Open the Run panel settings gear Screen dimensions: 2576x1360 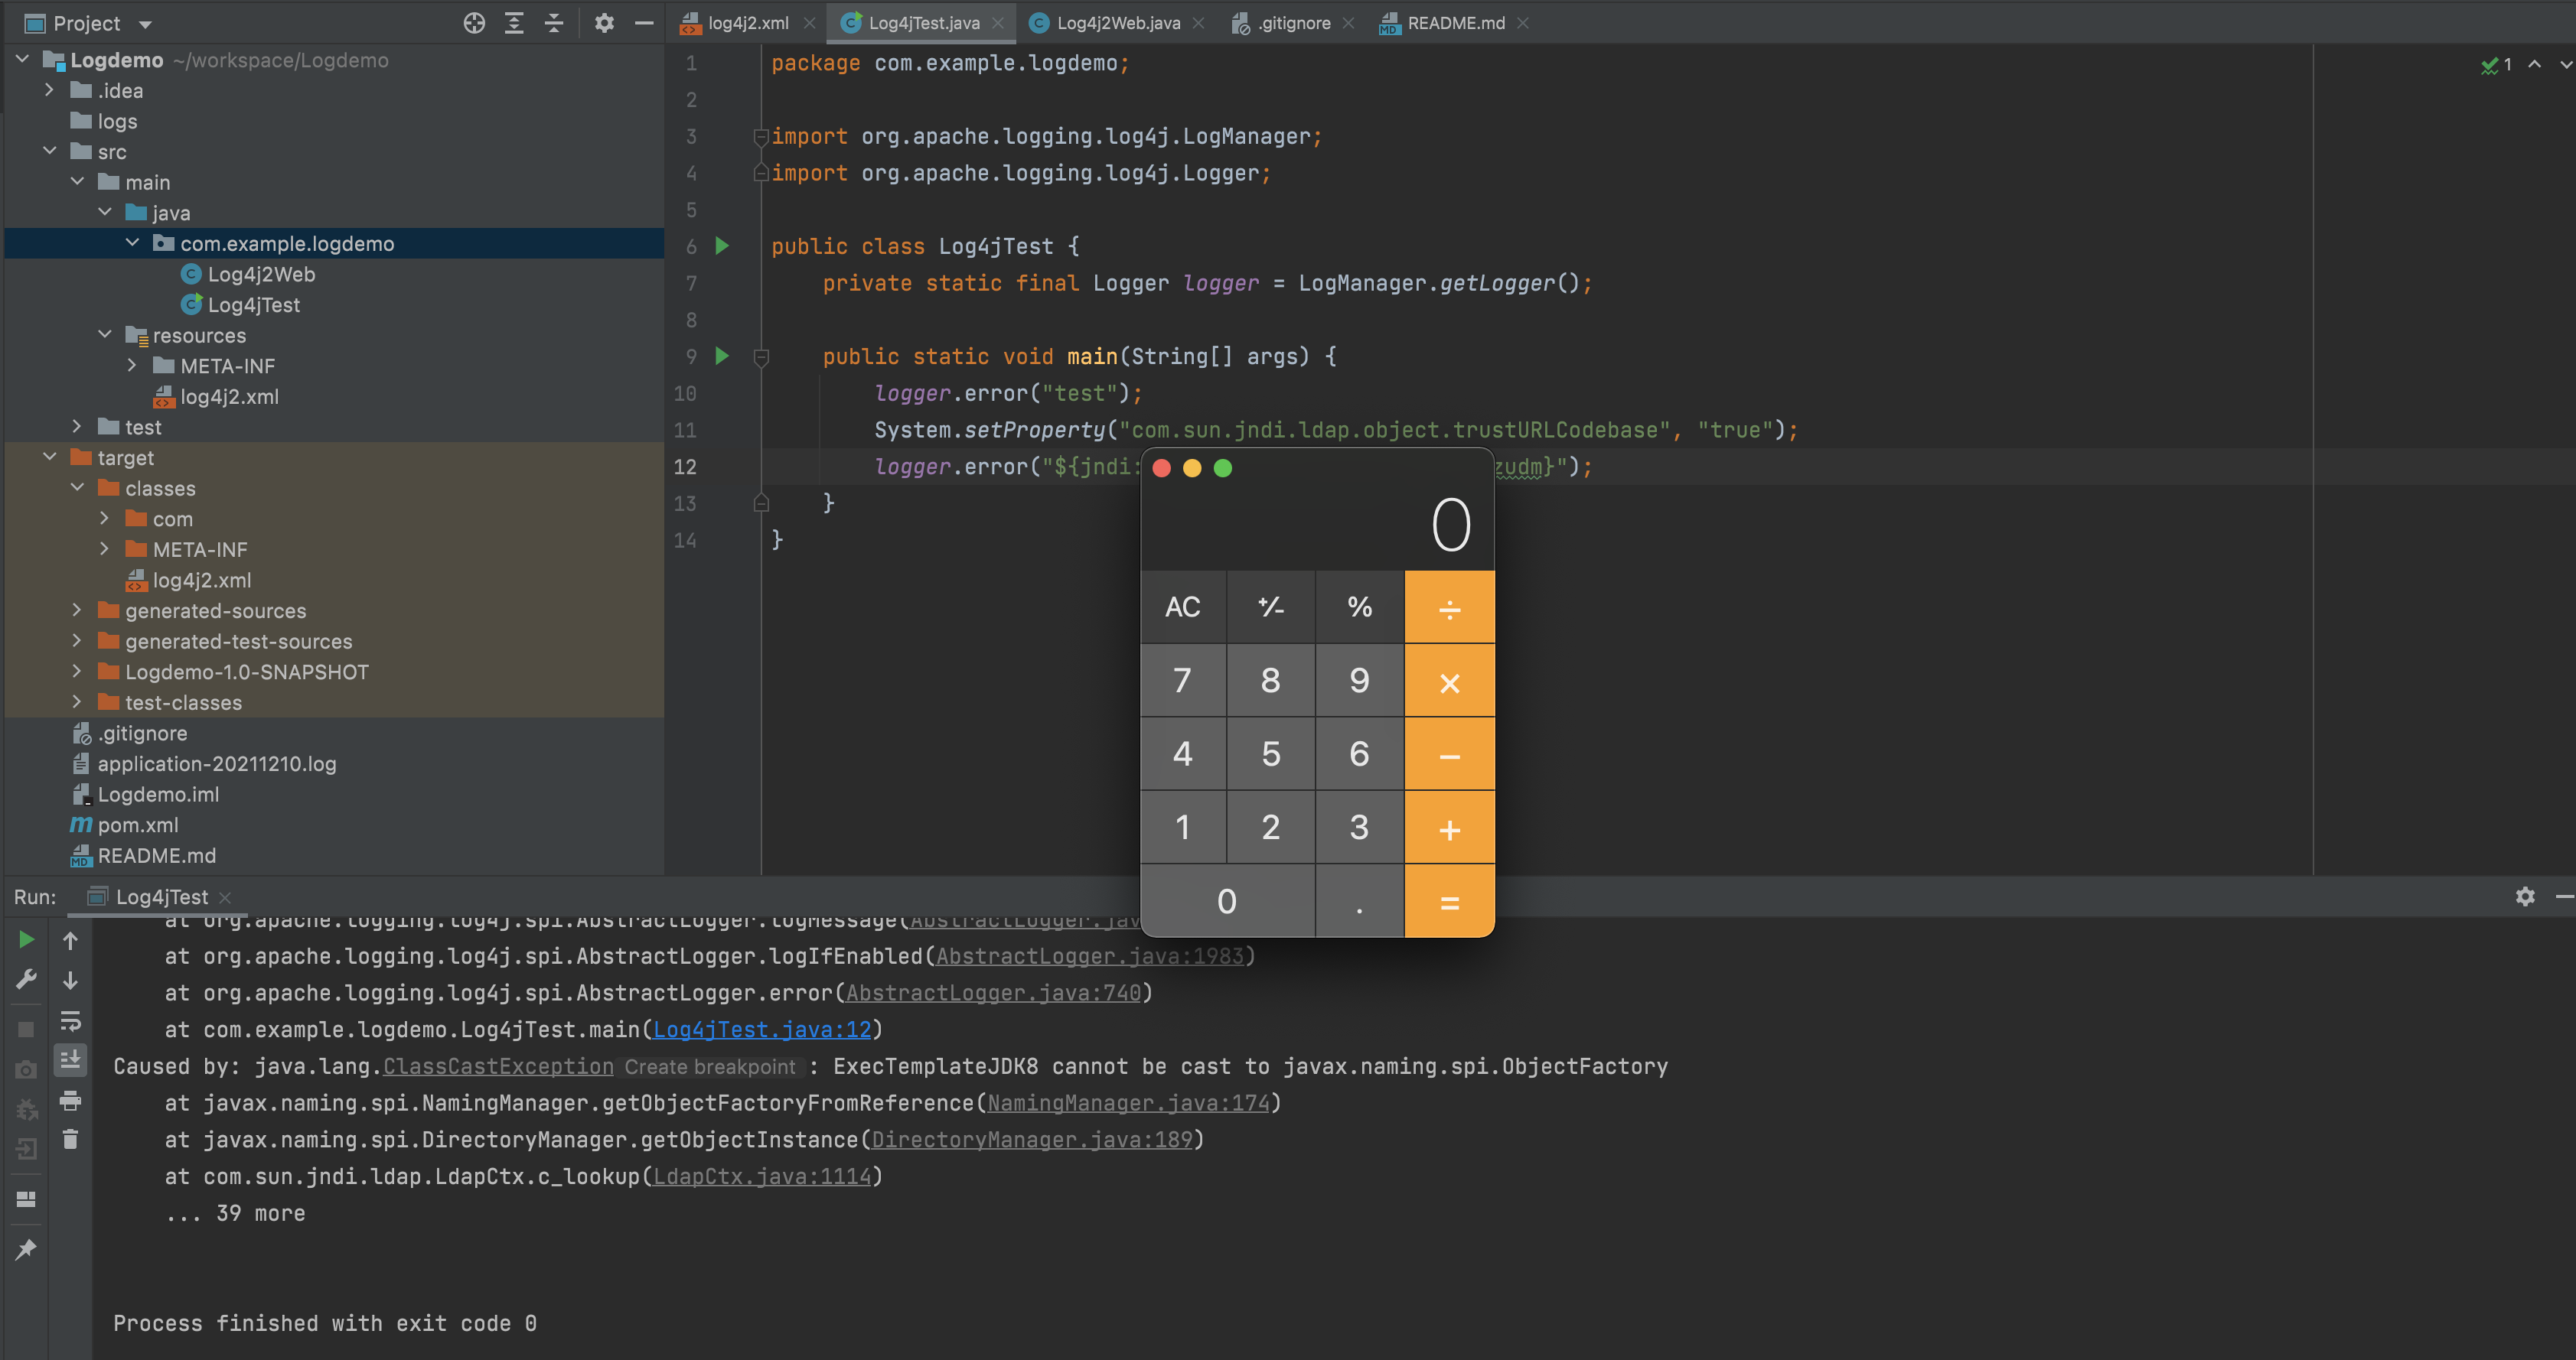[x=2525, y=896]
